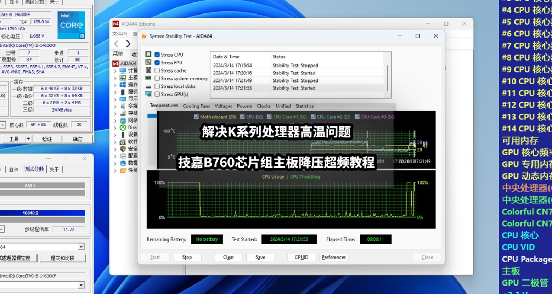Click the flame icon in System Stability Test title

tap(144, 36)
